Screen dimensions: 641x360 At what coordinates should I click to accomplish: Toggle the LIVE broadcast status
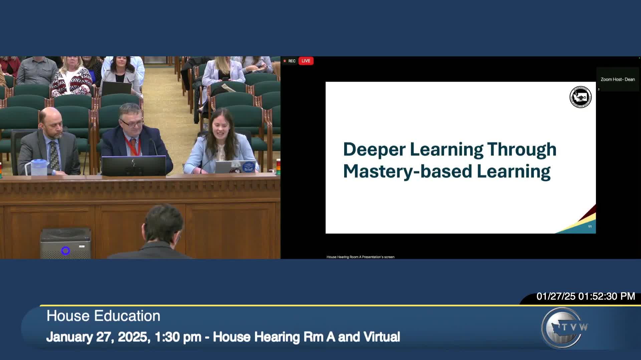(305, 61)
